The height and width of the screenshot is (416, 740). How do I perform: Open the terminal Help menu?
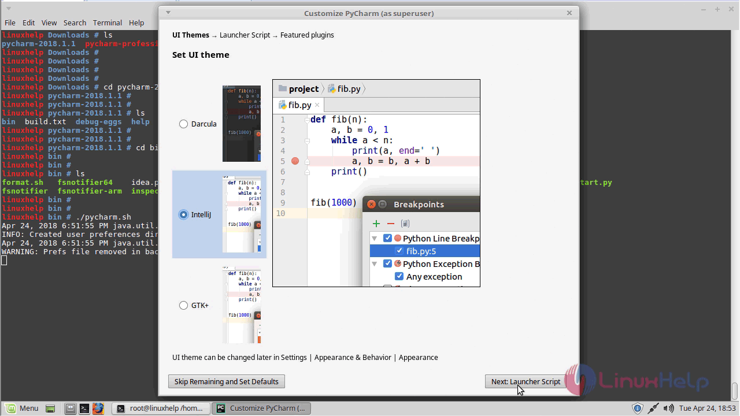pyautogui.click(x=136, y=23)
